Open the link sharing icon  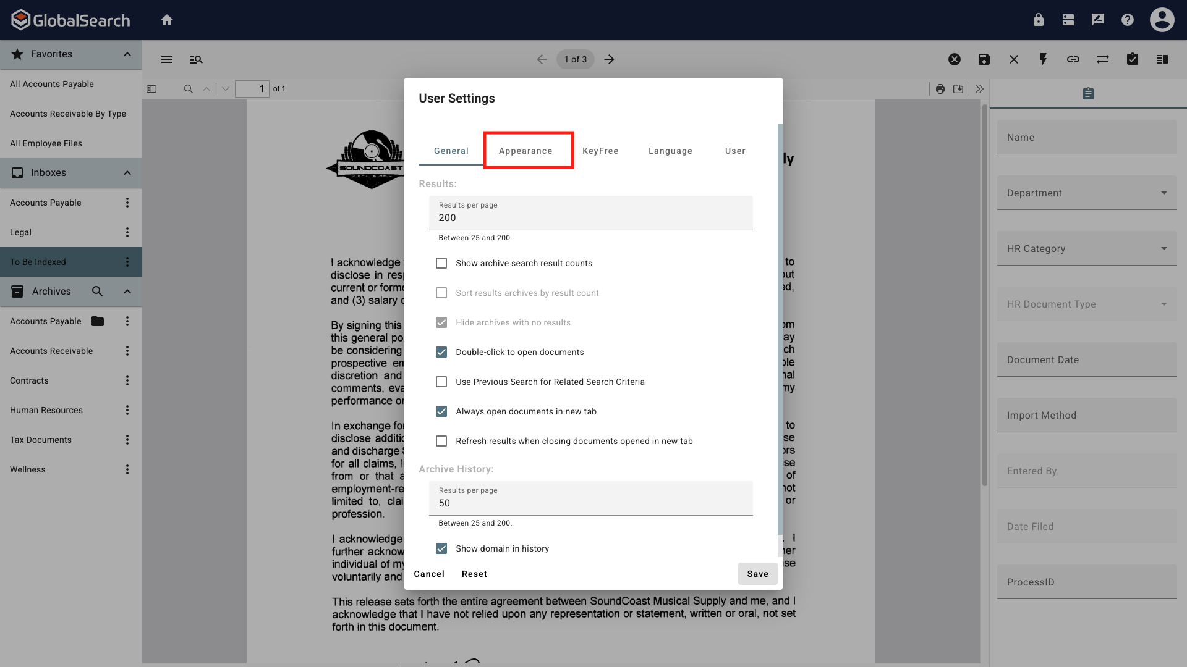1073,59
